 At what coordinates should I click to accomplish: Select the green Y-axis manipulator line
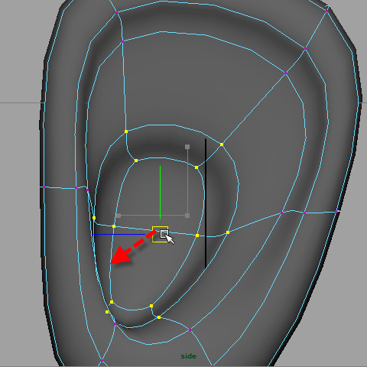pos(160,193)
